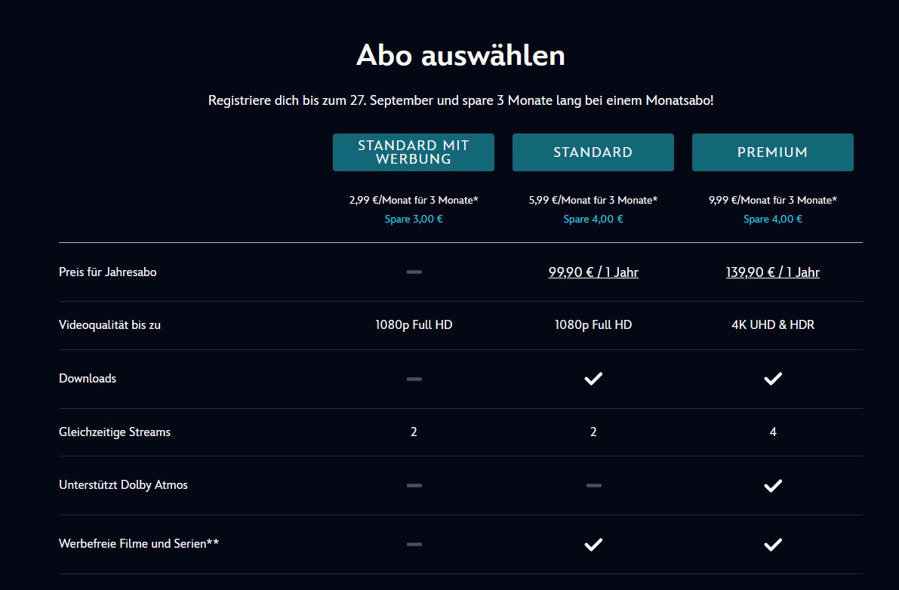Click the Dolby Atmos checkmark under Premium
Image resolution: width=899 pixels, height=590 pixels.
click(772, 486)
